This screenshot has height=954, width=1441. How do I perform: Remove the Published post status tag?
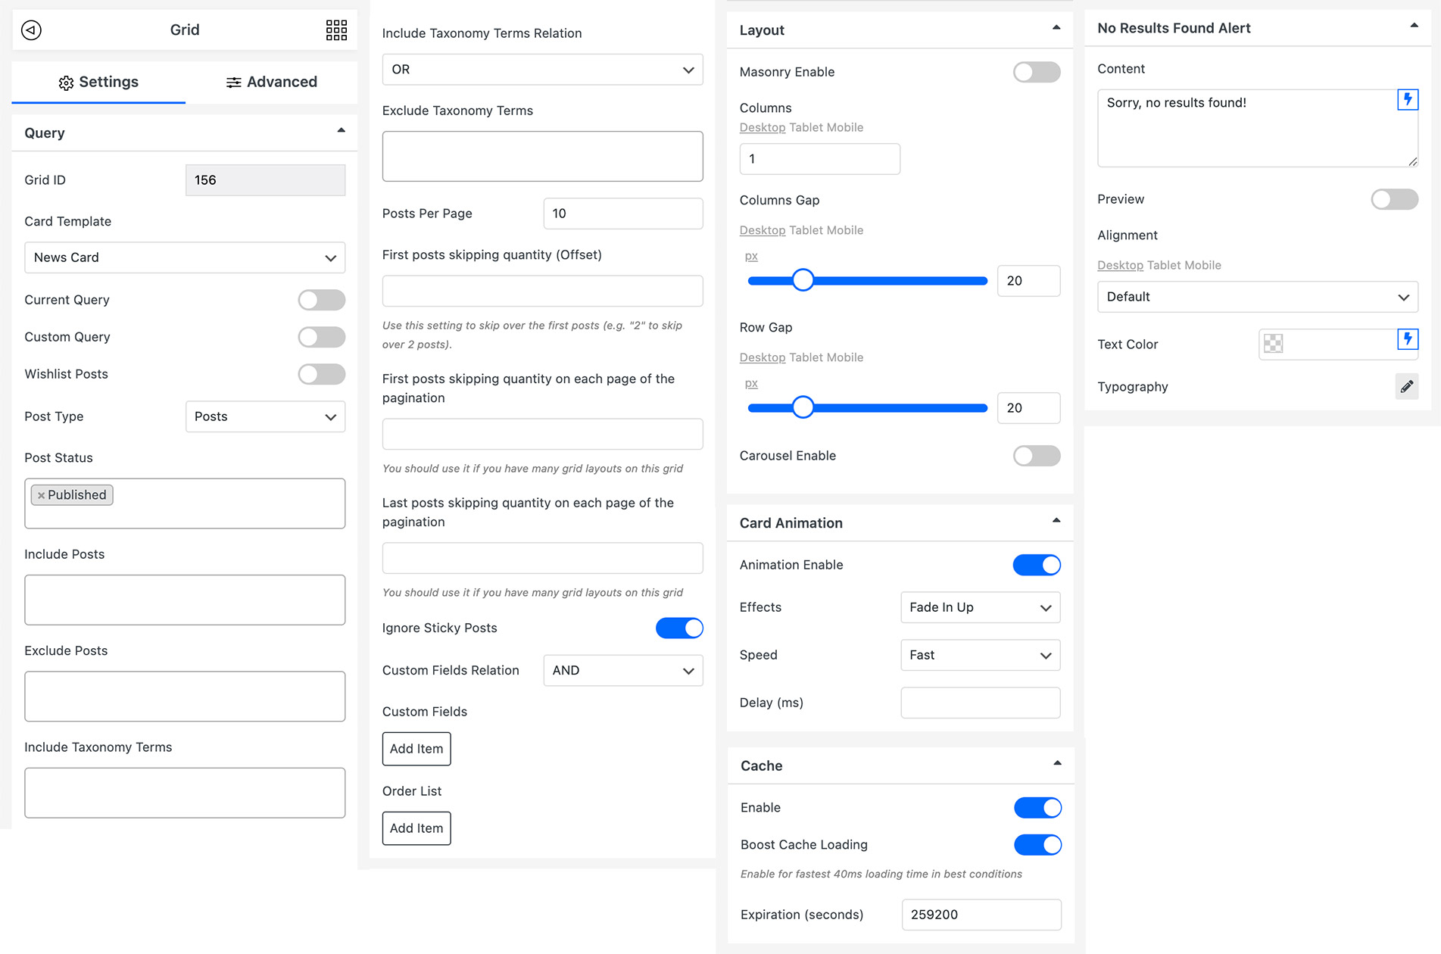click(42, 494)
